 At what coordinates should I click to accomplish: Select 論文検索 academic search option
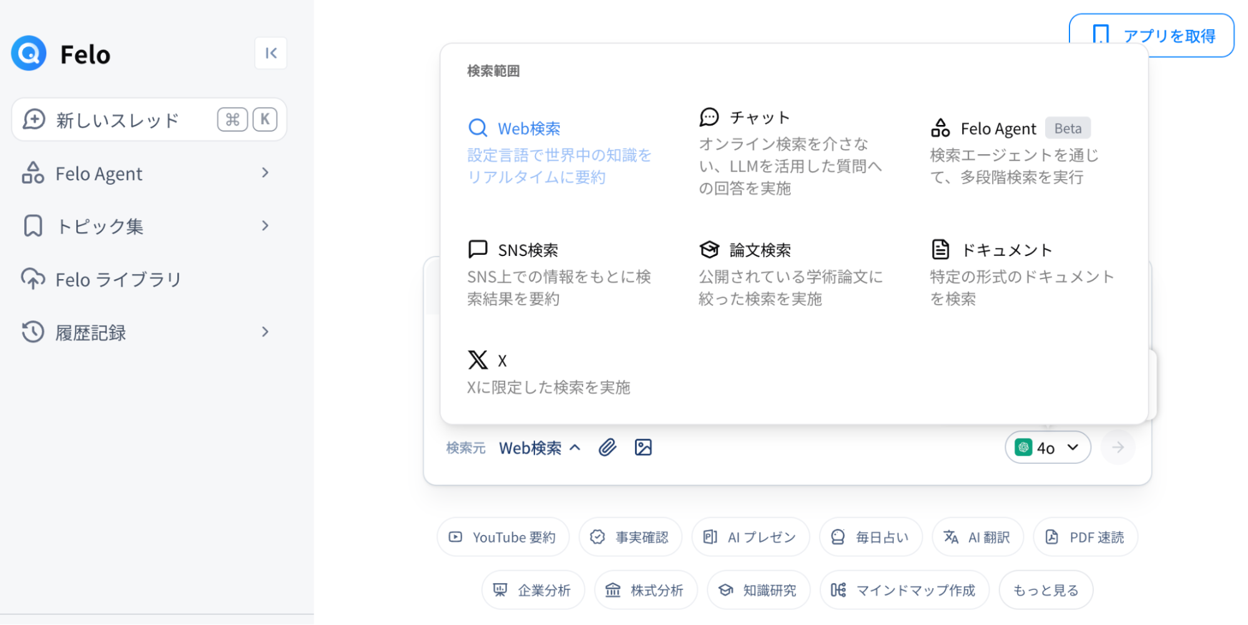click(791, 273)
